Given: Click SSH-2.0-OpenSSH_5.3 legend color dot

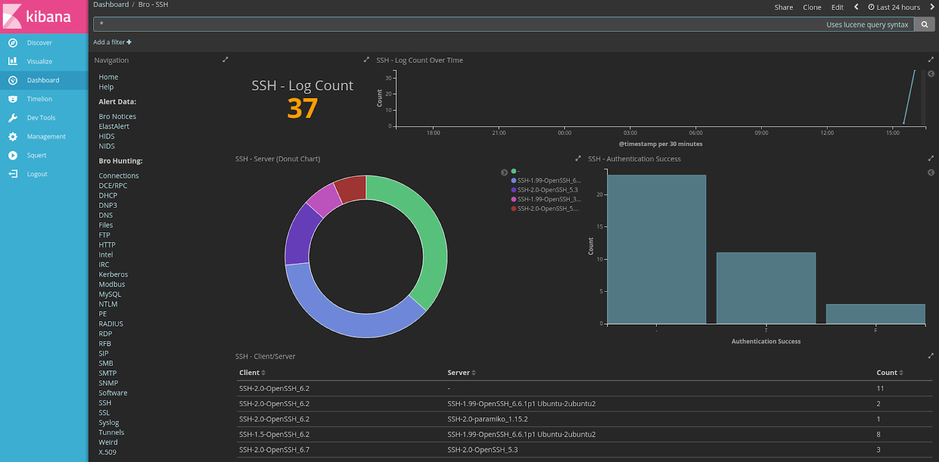Looking at the screenshot, I should click(514, 190).
